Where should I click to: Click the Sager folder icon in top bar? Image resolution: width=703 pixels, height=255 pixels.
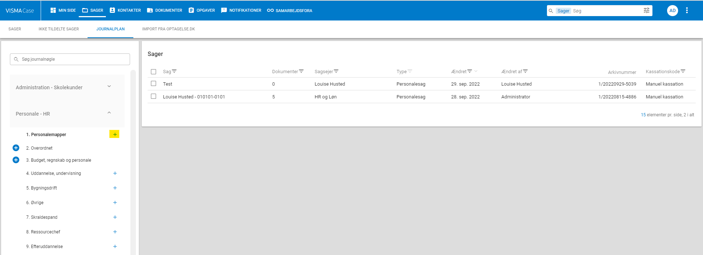(x=85, y=10)
